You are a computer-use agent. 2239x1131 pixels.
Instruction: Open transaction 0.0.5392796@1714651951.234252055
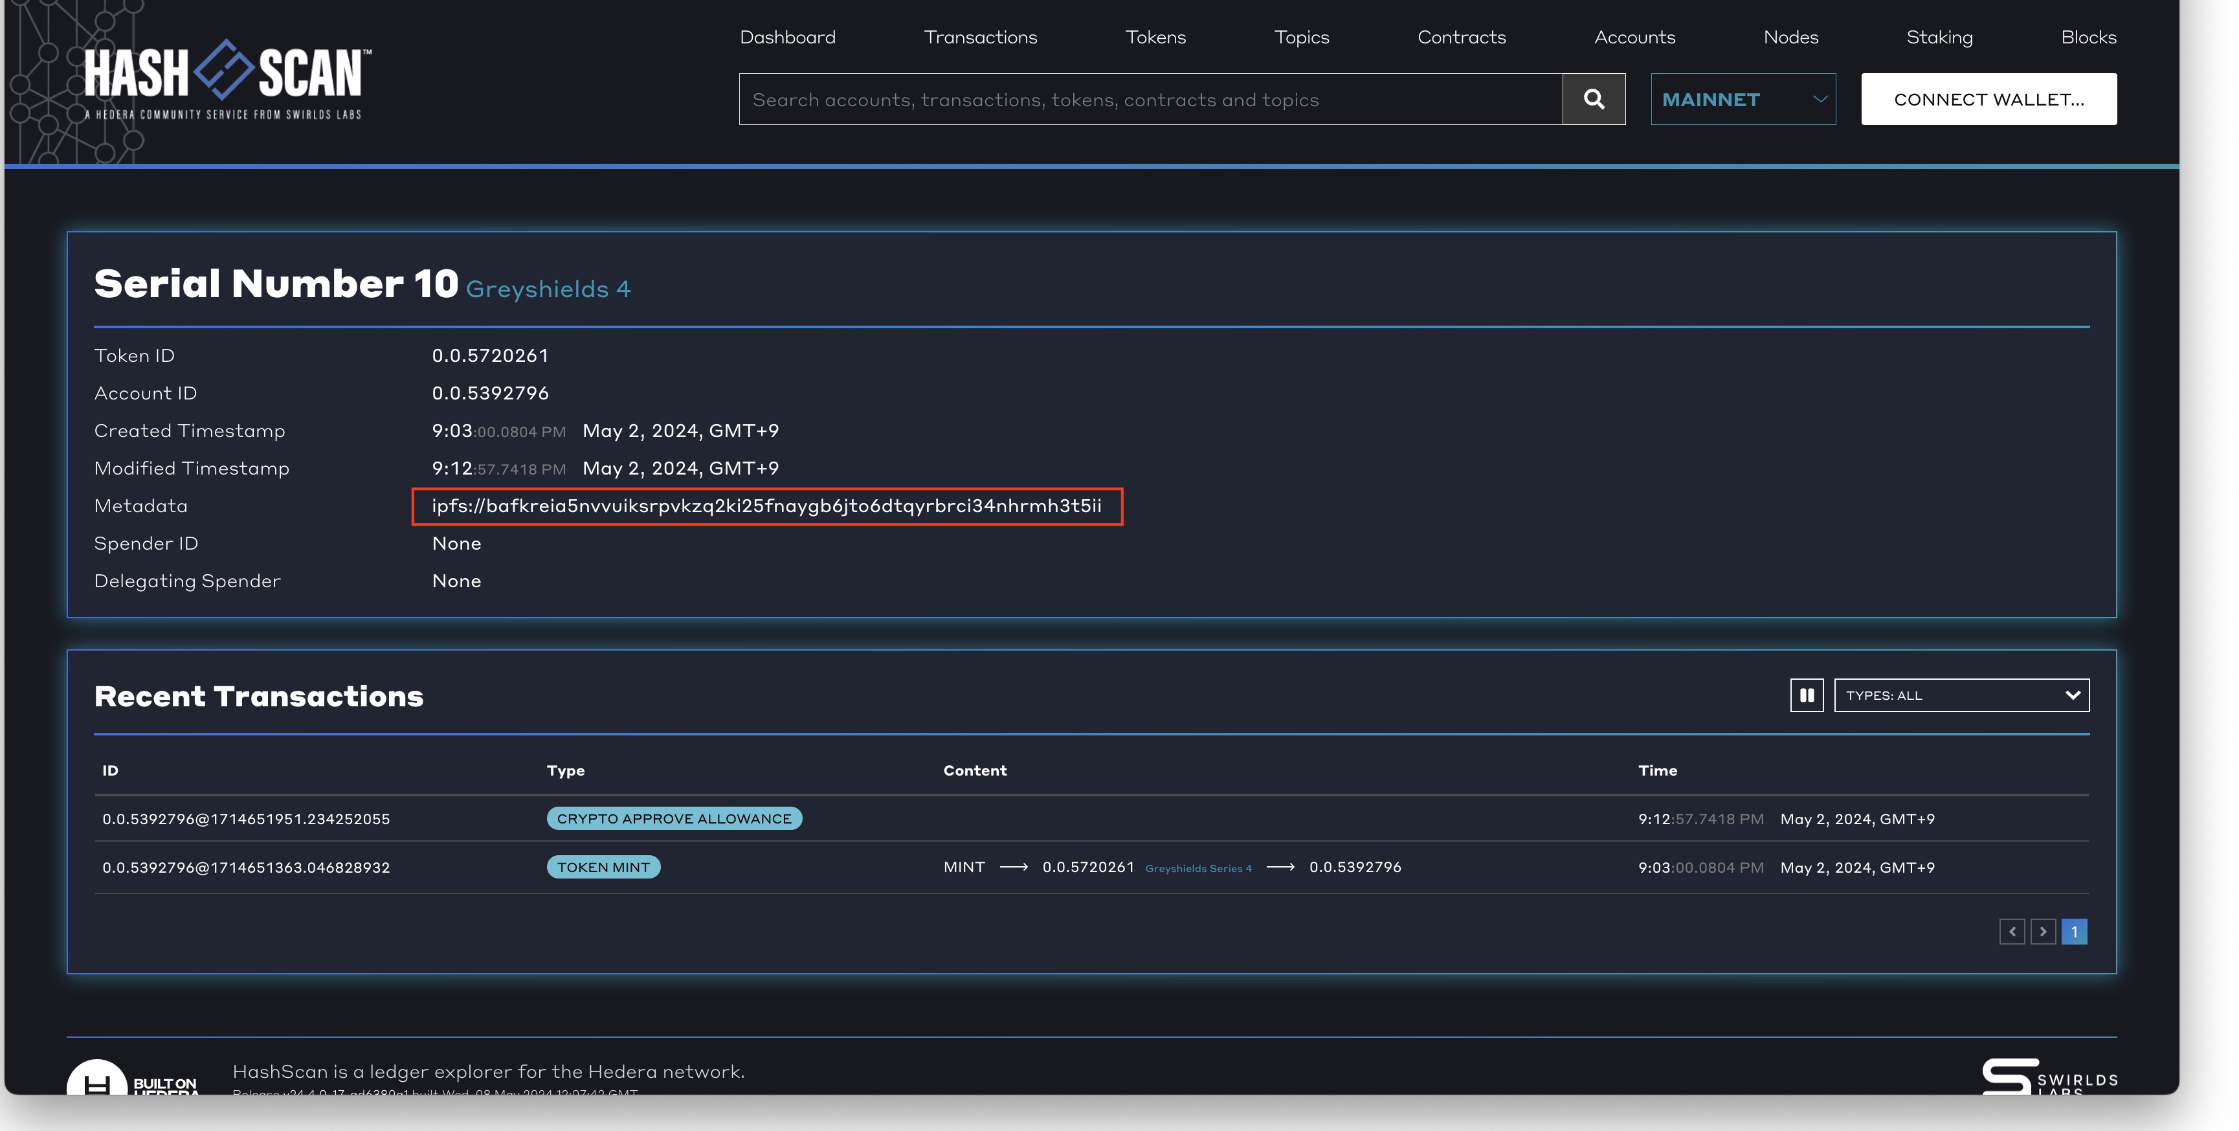click(246, 818)
